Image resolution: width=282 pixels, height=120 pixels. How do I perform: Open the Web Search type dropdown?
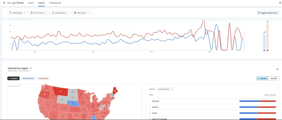(x=82, y=13)
